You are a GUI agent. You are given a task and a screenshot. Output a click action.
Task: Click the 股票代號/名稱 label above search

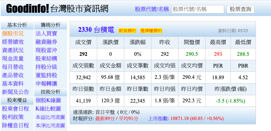(152, 9)
